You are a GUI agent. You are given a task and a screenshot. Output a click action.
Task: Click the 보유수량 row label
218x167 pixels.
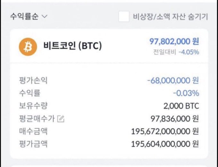click(33, 106)
